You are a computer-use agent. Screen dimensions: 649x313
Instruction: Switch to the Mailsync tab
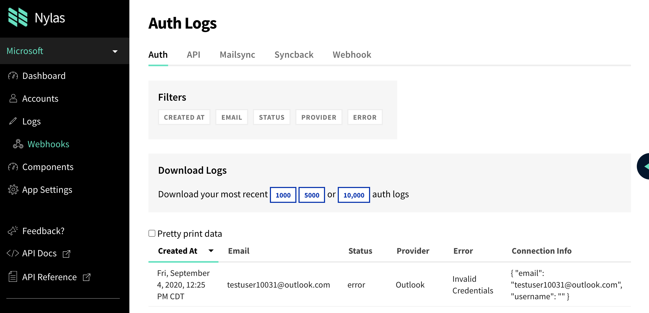(x=237, y=55)
